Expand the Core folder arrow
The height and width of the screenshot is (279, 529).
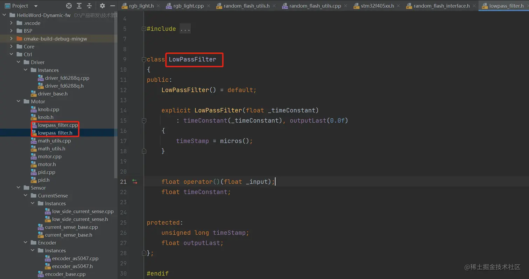click(x=11, y=47)
